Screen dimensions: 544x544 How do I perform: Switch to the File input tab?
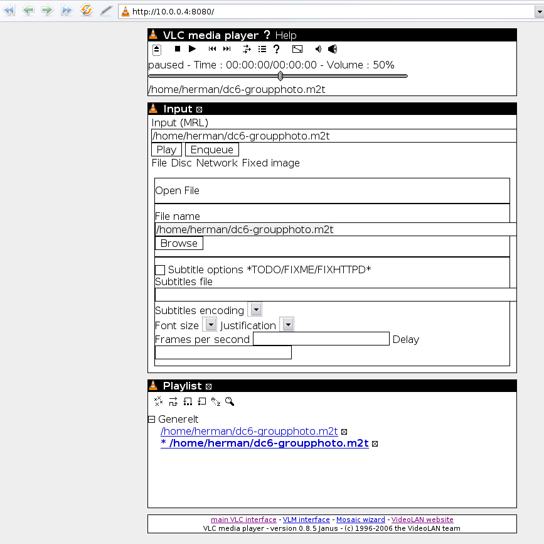159,163
